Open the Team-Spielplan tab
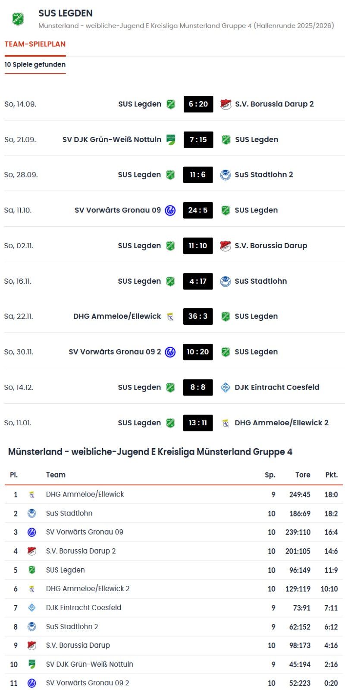The image size is (345, 690). 35,44
